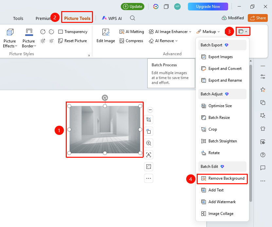This screenshot has height=227, width=272.
Task: Choose Remove Background
Action: pyautogui.click(x=222, y=178)
